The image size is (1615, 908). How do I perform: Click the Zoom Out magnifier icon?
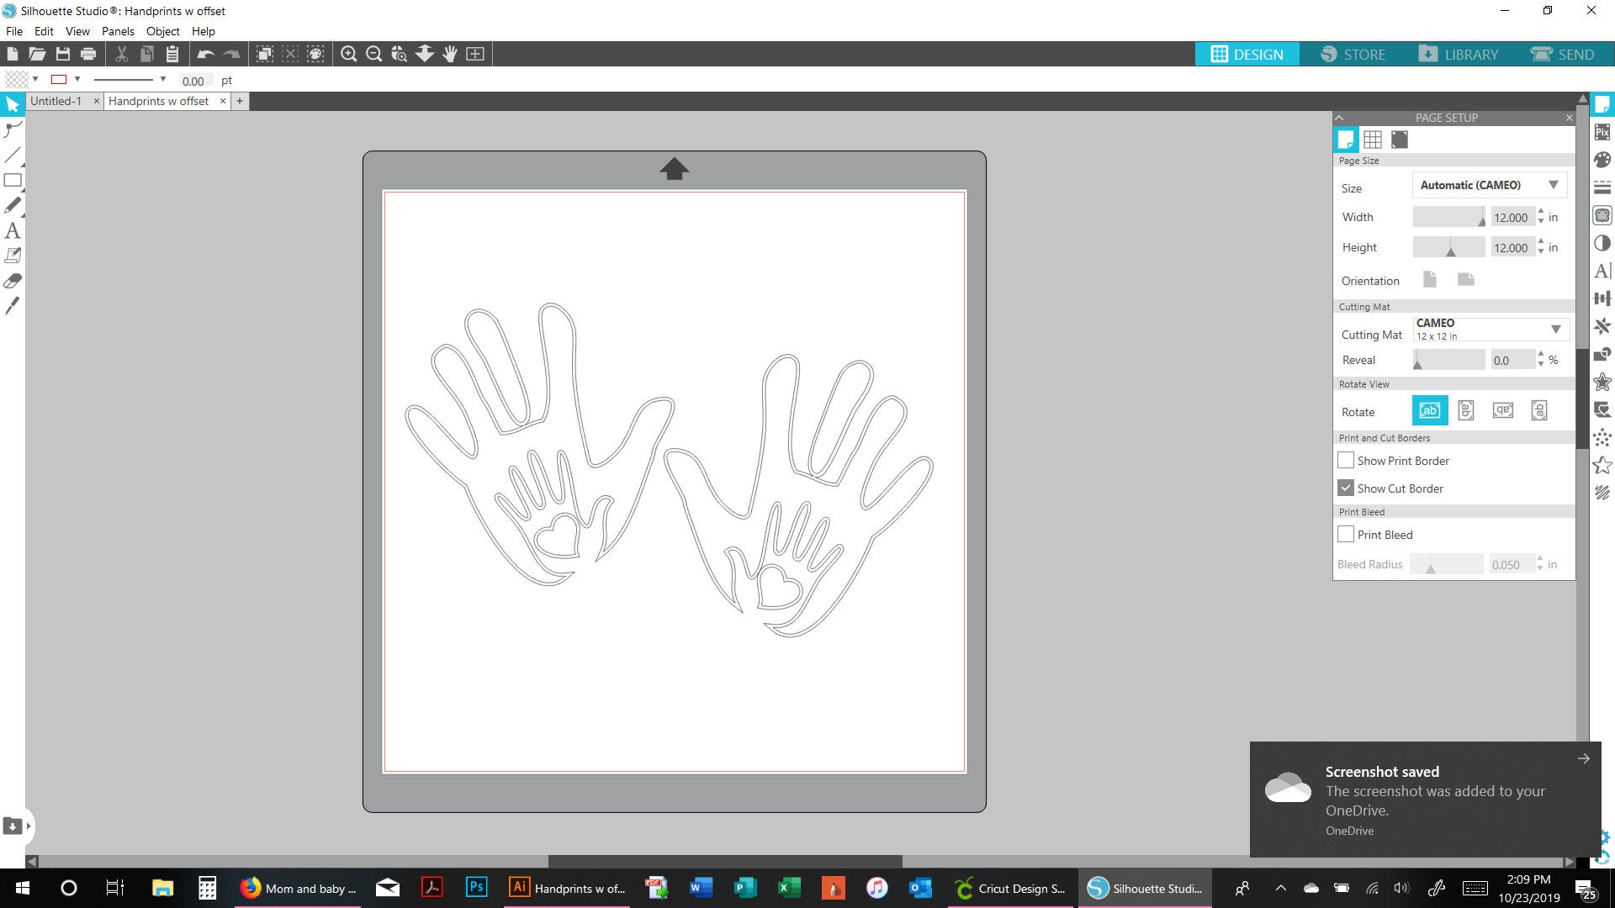[374, 54]
